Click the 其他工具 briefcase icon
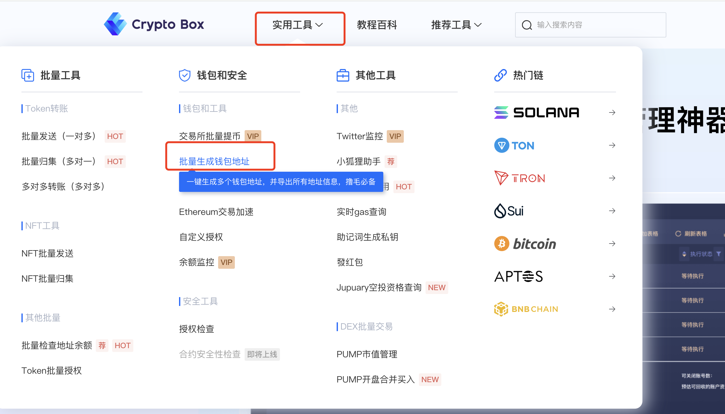725x414 pixels. [x=343, y=75]
